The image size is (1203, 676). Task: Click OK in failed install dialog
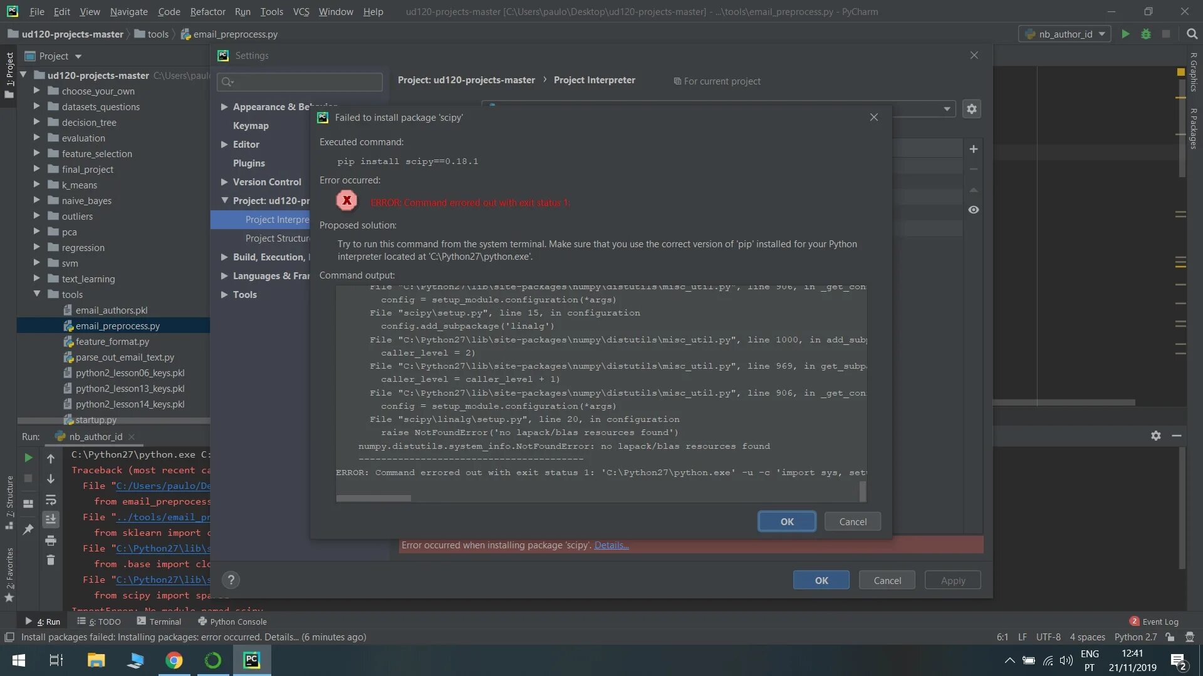coord(786,521)
